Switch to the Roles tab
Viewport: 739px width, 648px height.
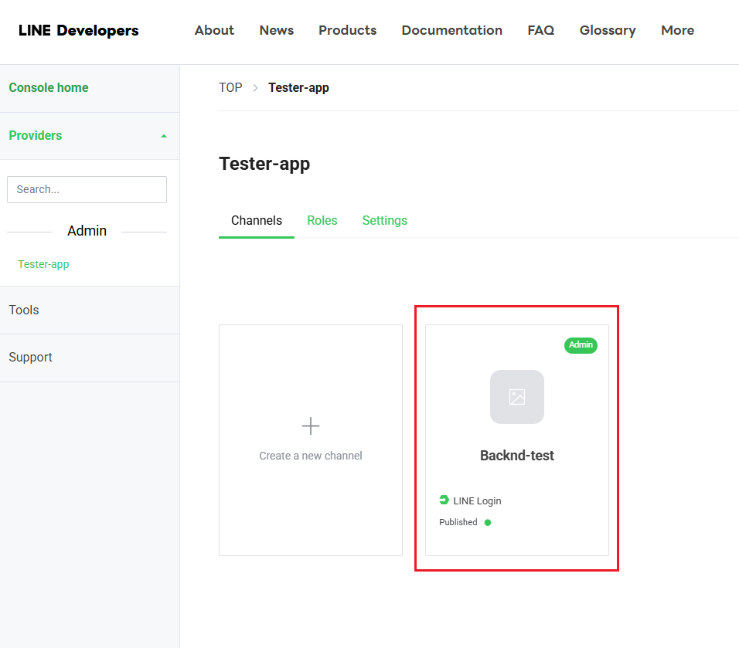click(322, 220)
